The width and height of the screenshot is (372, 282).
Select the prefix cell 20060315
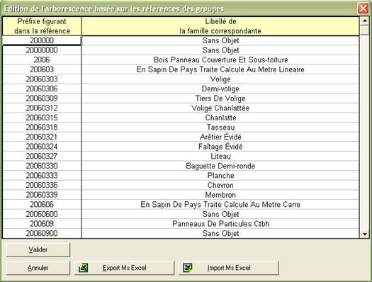point(42,118)
